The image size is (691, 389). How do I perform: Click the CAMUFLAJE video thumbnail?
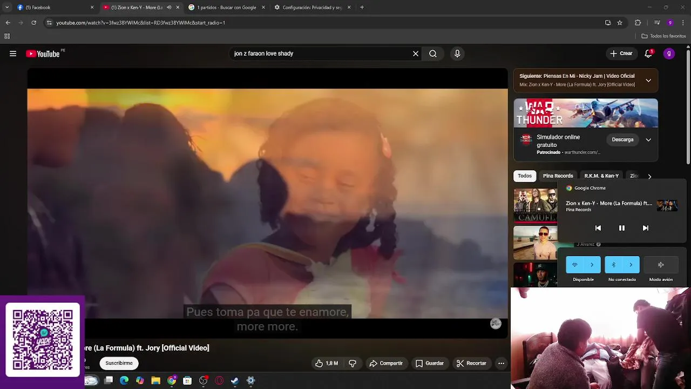coord(535,205)
